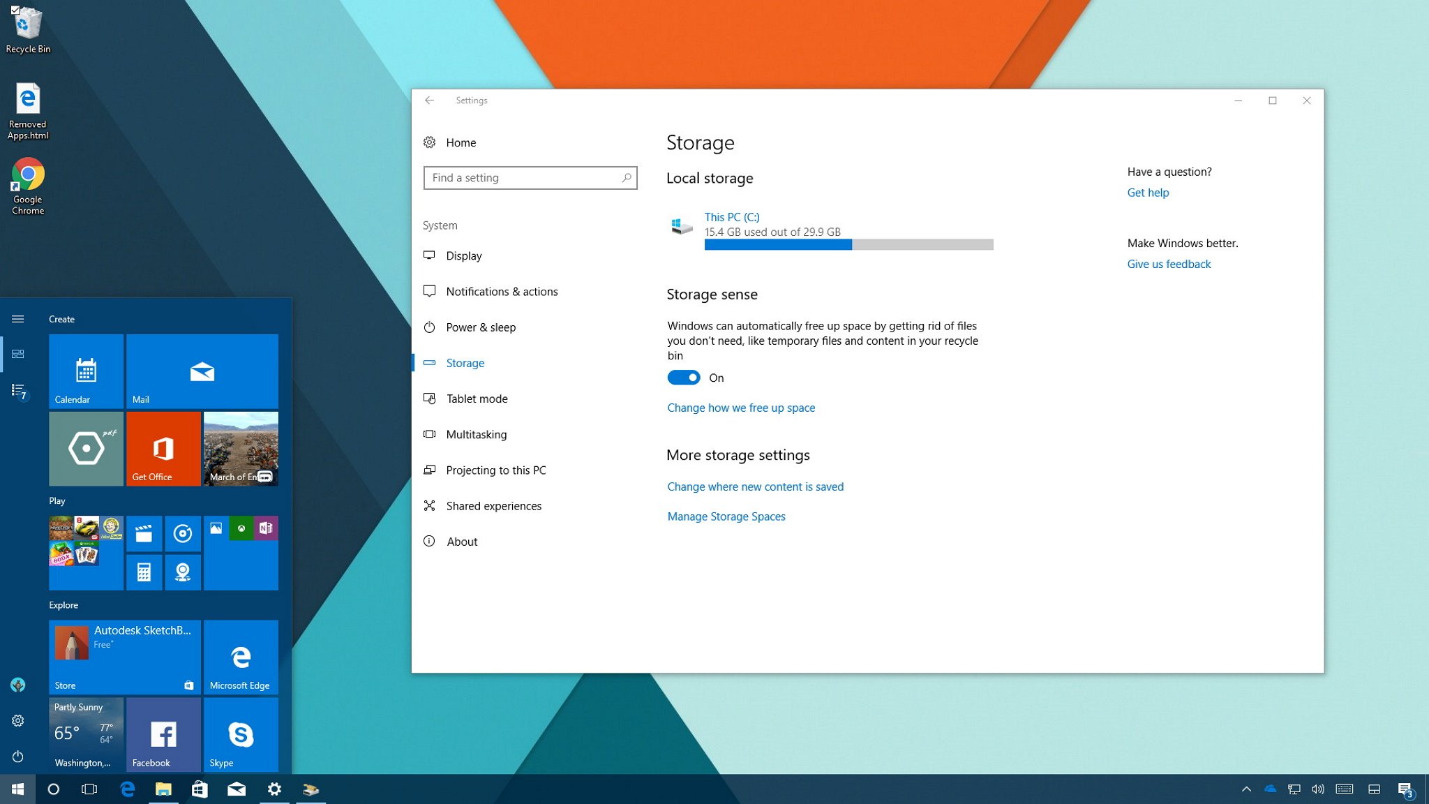Click the back arrow in Settings
The height and width of the screenshot is (804, 1429).
pyautogui.click(x=428, y=100)
